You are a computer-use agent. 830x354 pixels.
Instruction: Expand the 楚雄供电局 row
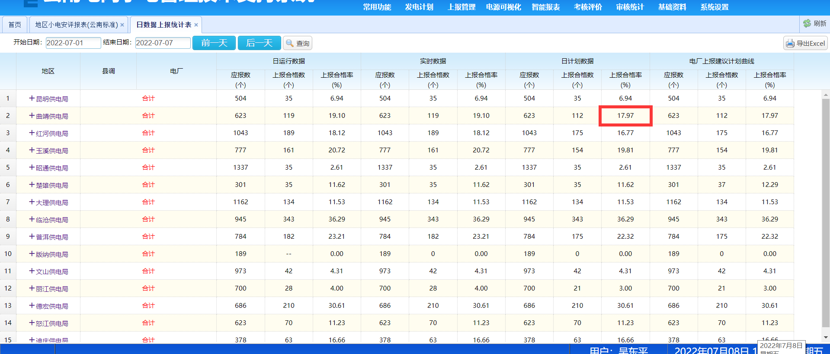click(32, 185)
